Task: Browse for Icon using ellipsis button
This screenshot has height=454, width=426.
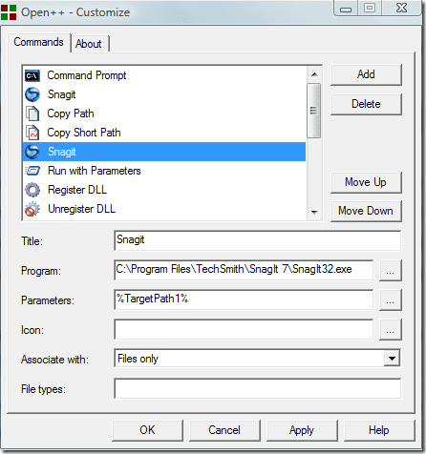Action: tap(391, 330)
